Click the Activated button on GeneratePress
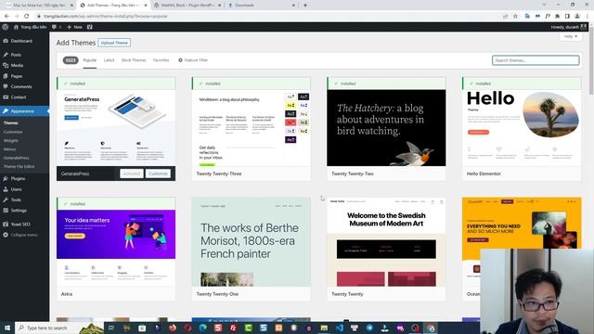This screenshot has height=334, width=594. 132,173
